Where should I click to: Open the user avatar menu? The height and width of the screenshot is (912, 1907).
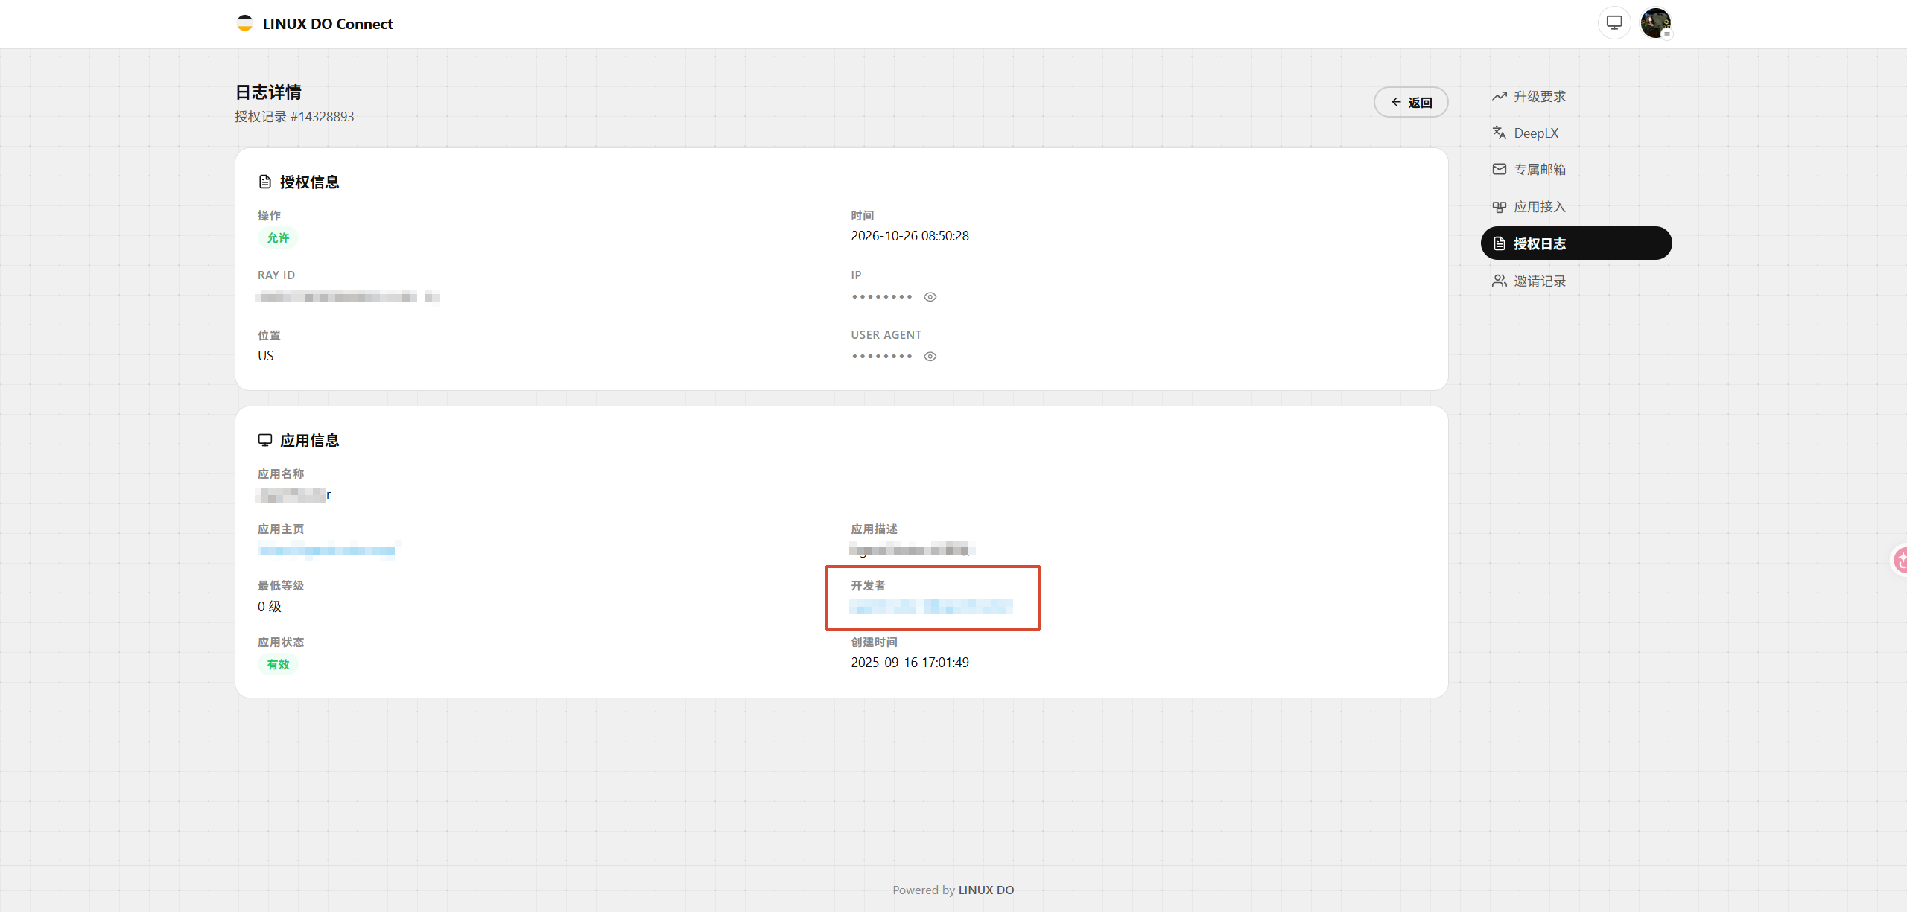coord(1656,23)
